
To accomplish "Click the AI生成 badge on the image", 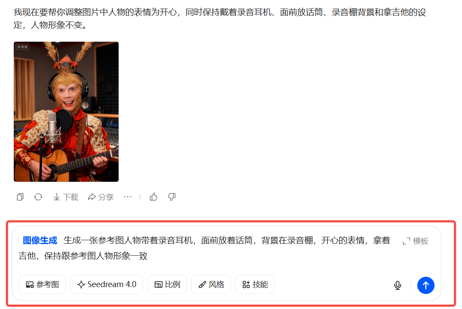I will click(x=22, y=46).
